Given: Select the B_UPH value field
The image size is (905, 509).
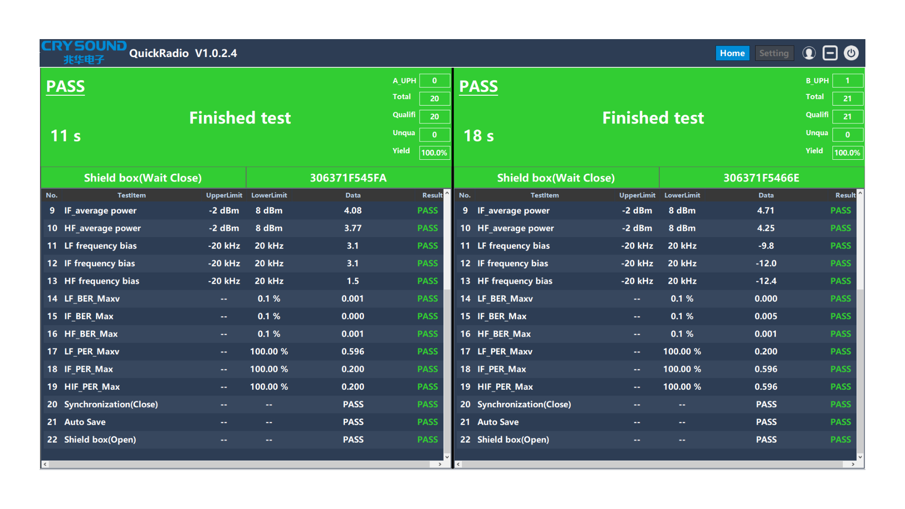Looking at the screenshot, I should coord(847,81).
